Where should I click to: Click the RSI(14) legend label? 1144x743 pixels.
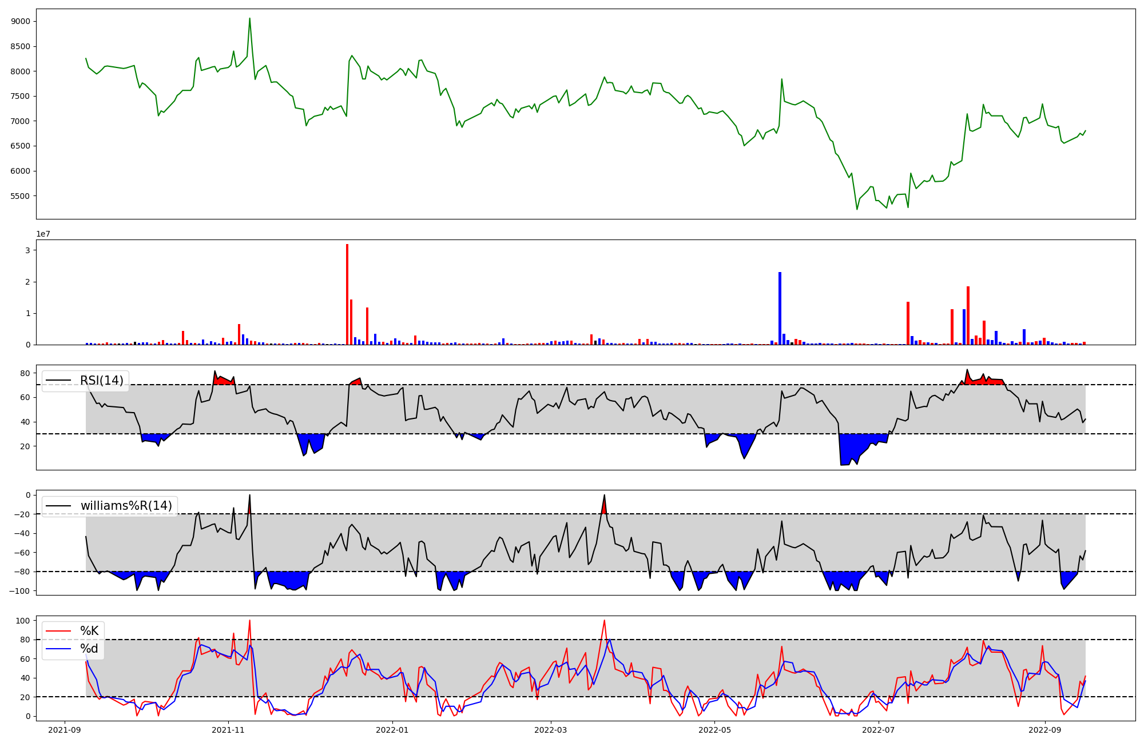click(x=101, y=381)
